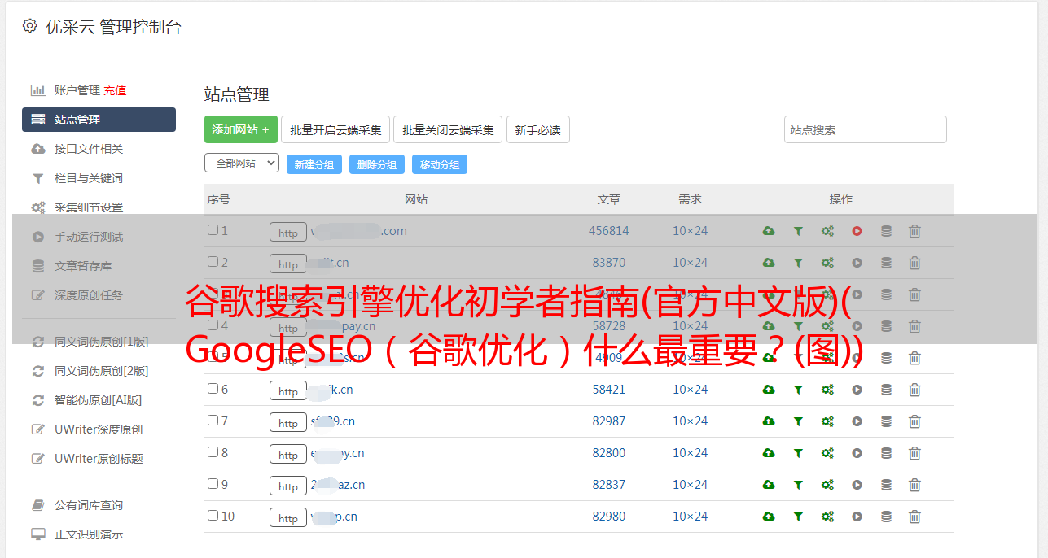Image resolution: width=1048 pixels, height=558 pixels.
Task: Check the box for row 8
Action: (x=213, y=452)
